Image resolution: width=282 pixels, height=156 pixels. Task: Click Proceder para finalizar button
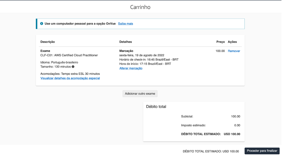262,151
